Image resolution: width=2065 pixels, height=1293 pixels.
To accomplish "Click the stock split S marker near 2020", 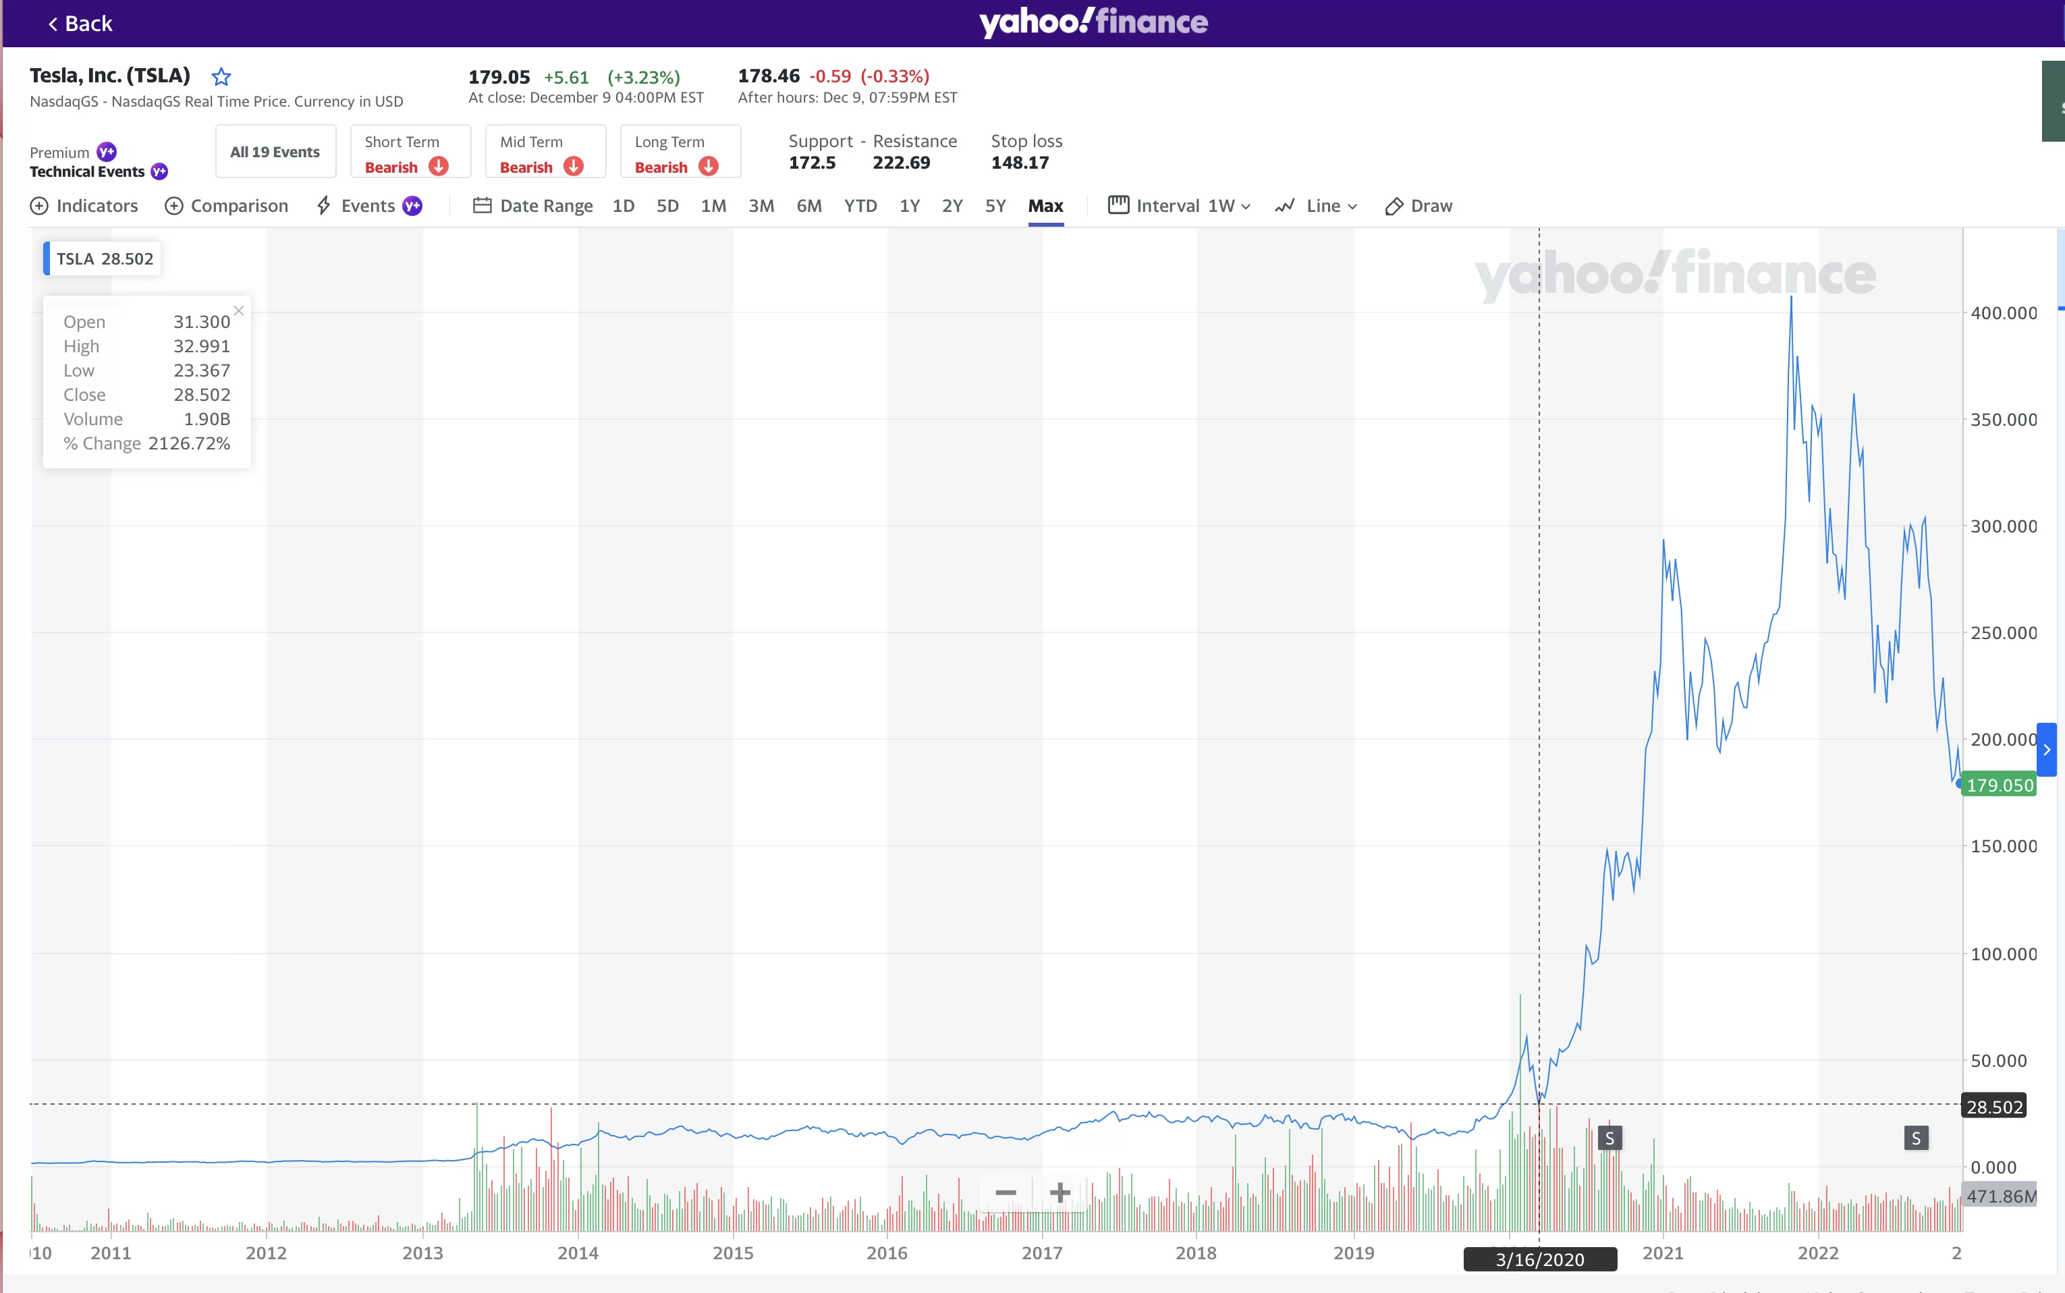I will coord(1610,1138).
